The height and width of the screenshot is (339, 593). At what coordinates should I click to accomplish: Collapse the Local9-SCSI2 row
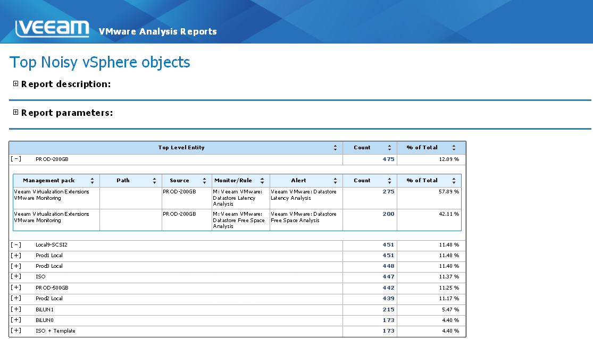point(16,245)
